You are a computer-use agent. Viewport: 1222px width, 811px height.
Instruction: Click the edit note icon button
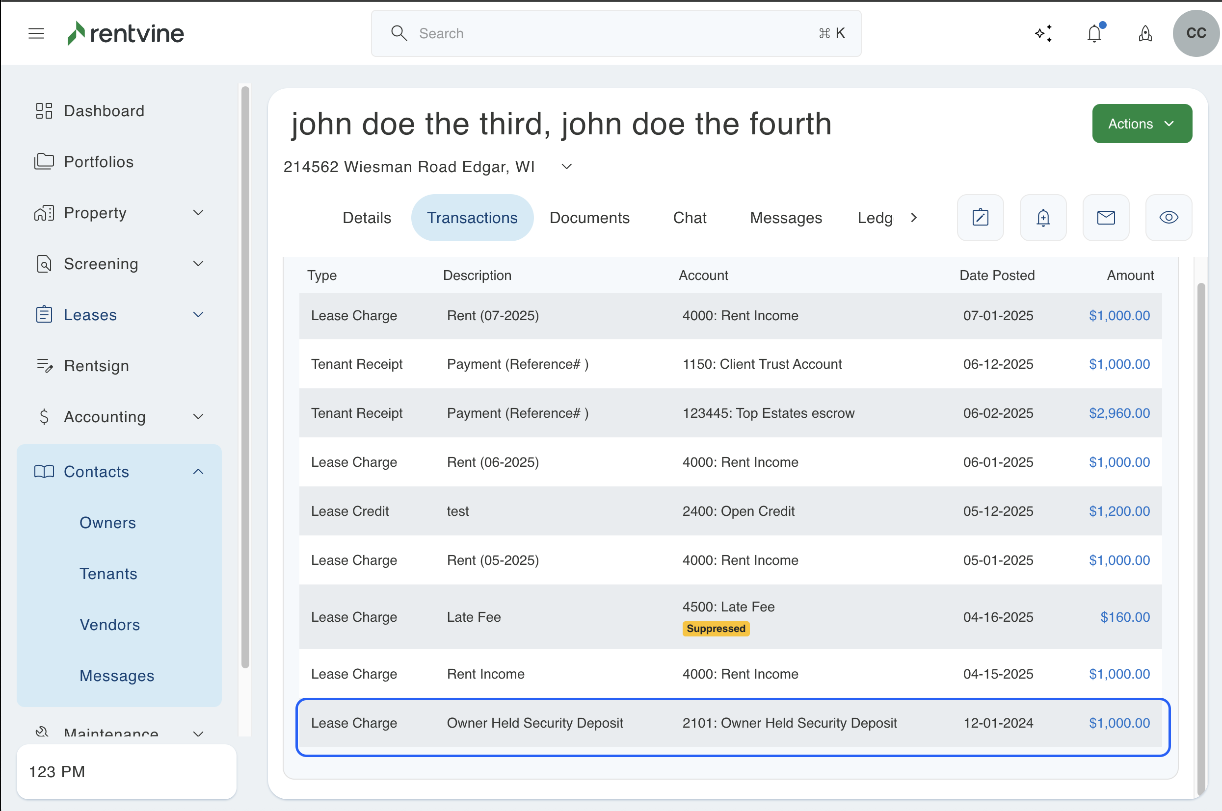(980, 218)
